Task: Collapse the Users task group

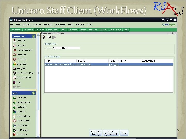Action: point(34,93)
